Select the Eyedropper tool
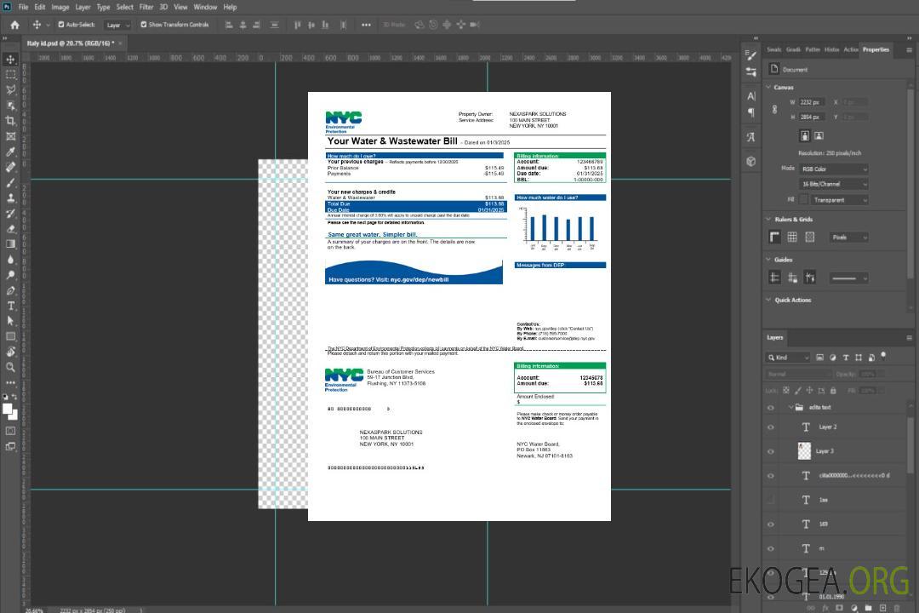Viewport: 919px width, 613px height. pos(10,152)
